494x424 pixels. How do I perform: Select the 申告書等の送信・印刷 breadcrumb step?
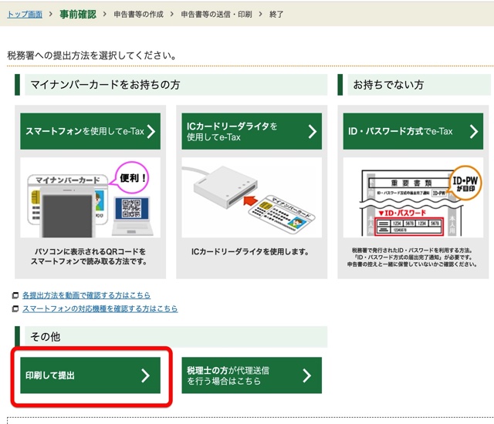pos(216,14)
